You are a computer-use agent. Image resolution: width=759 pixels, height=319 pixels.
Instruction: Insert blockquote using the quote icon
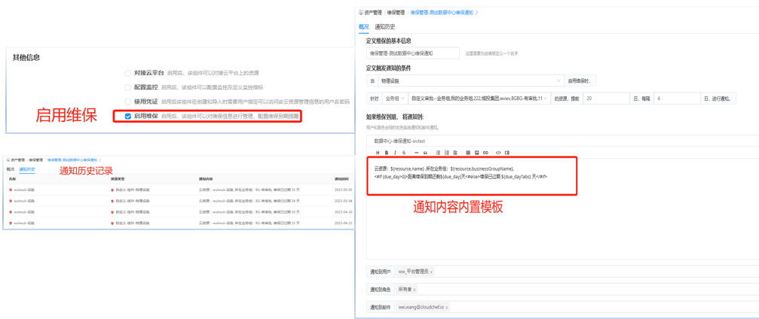[x=425, y=152]
